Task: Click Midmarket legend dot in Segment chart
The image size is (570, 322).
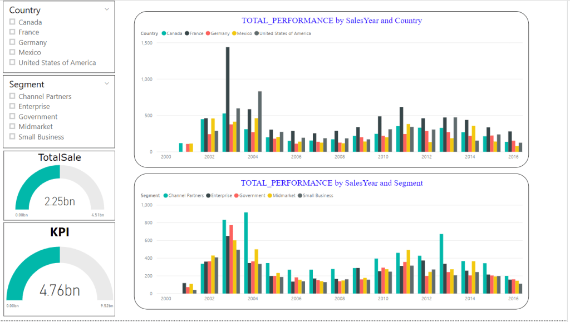Action: [x=271, y=196]
